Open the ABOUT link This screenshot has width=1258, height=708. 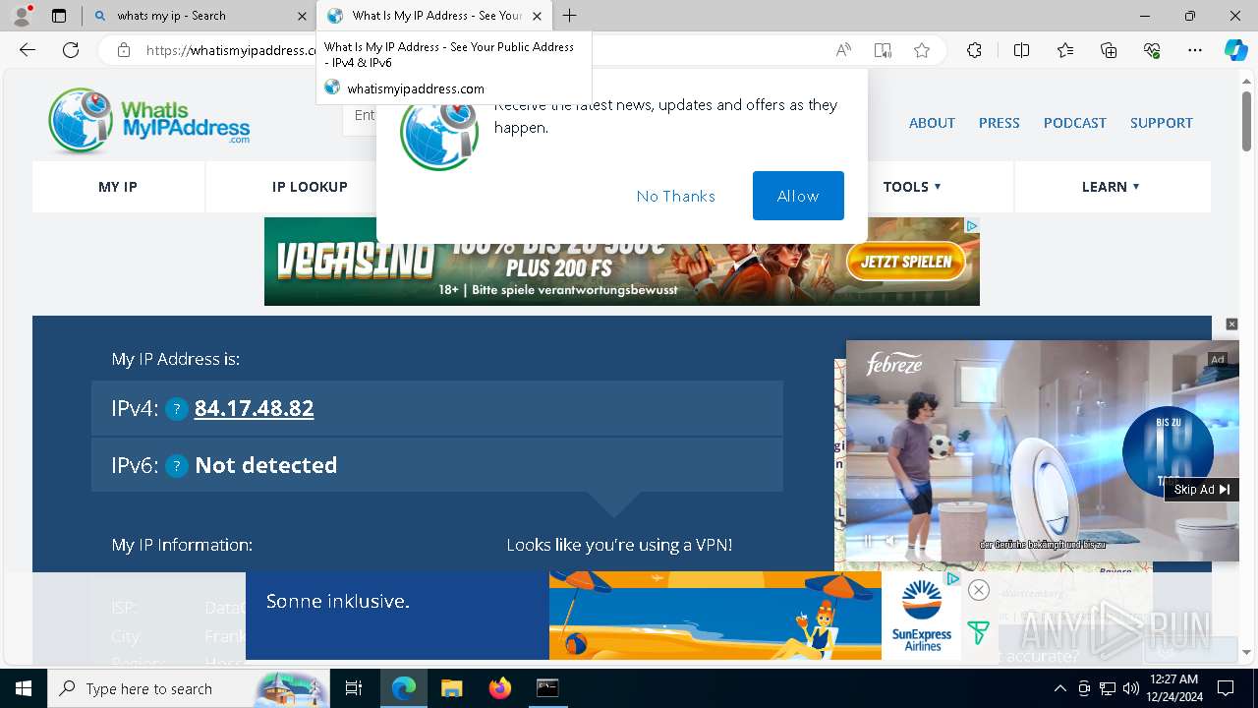[932, 123]
